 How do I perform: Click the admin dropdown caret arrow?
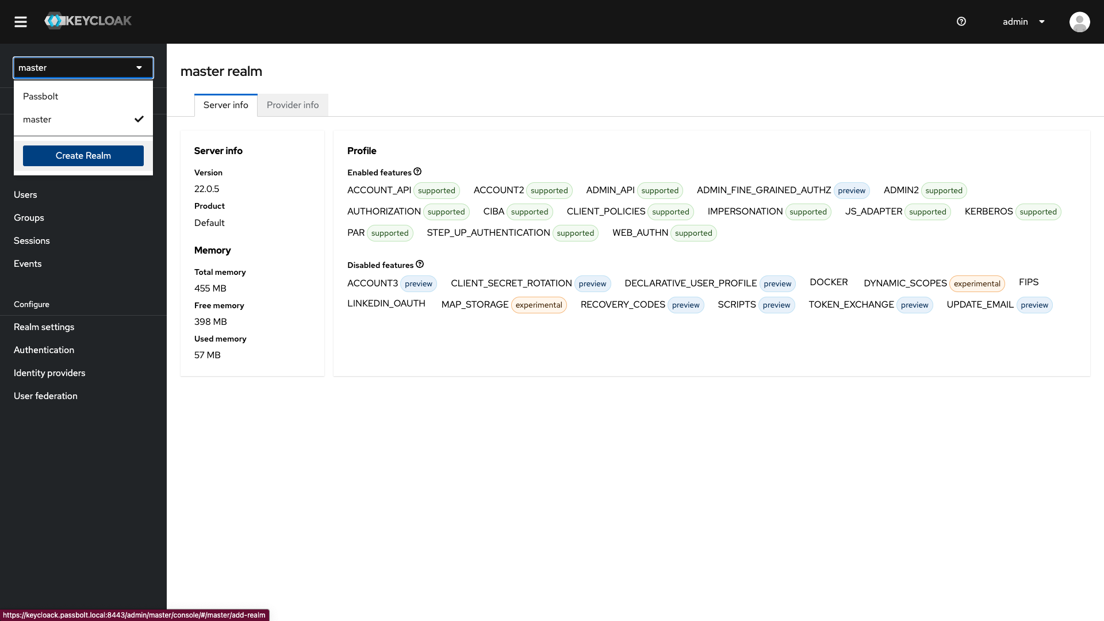pyautogui.click(x=1041, y=22)
